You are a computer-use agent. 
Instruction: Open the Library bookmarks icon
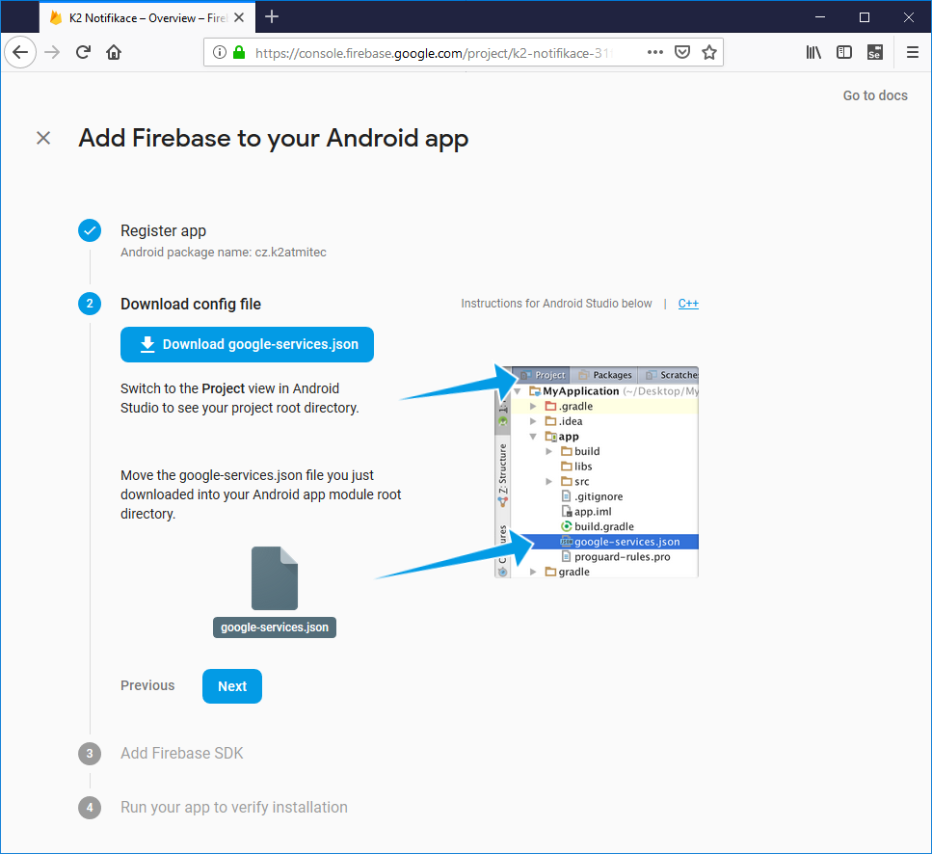pyautogui.click(x=813, y=52)
